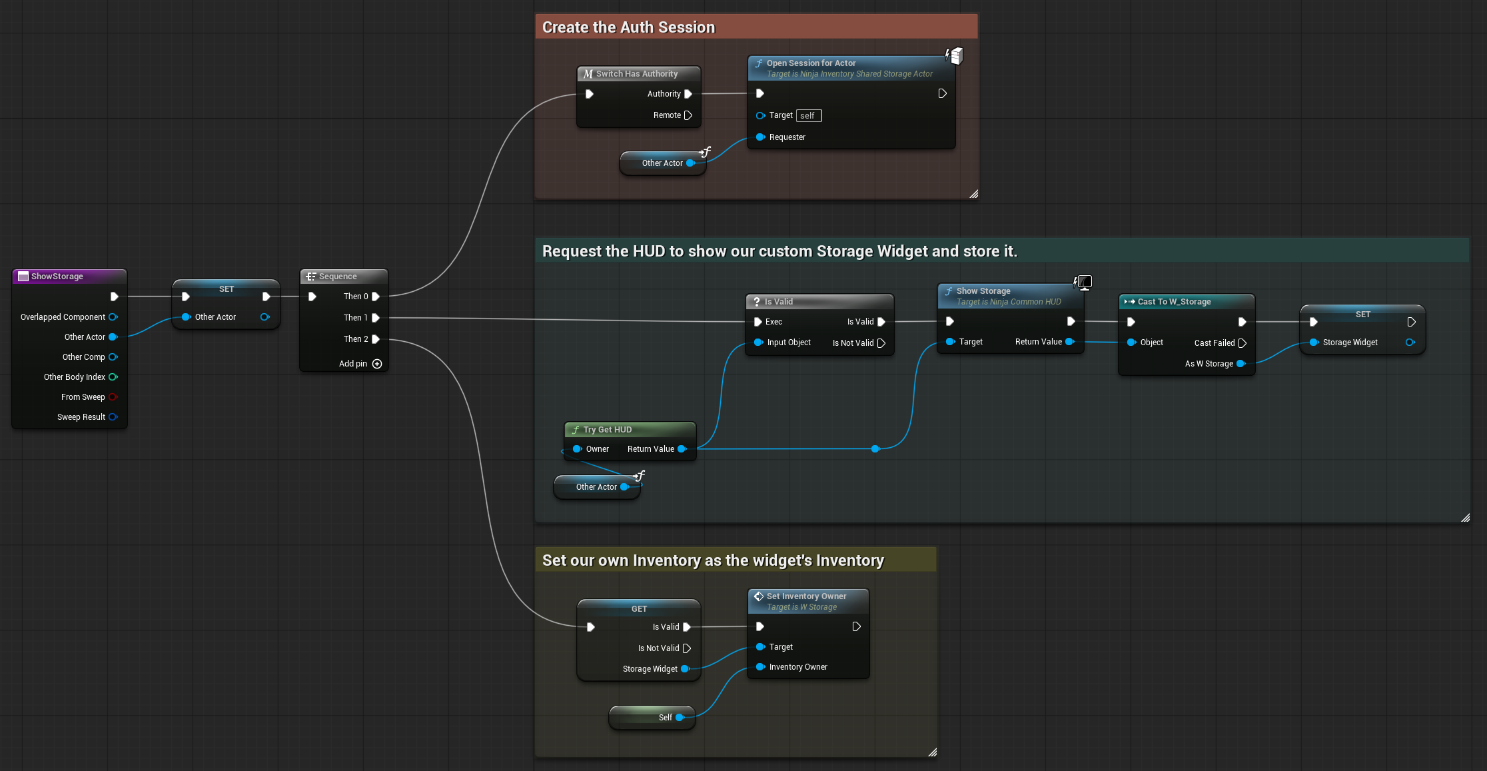Screen dimensions: 1487x771
Task: Click the From Sweep boolean pin
Action: coord(113,397)
